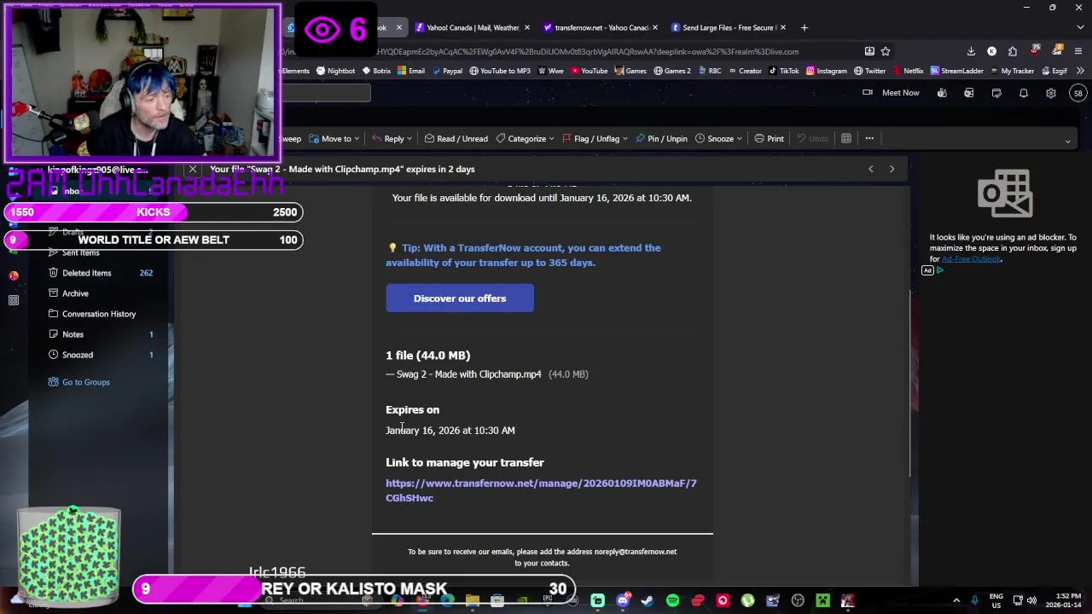
Task: Open the Teams icon in Outlook header
Action: pos(942,93)
